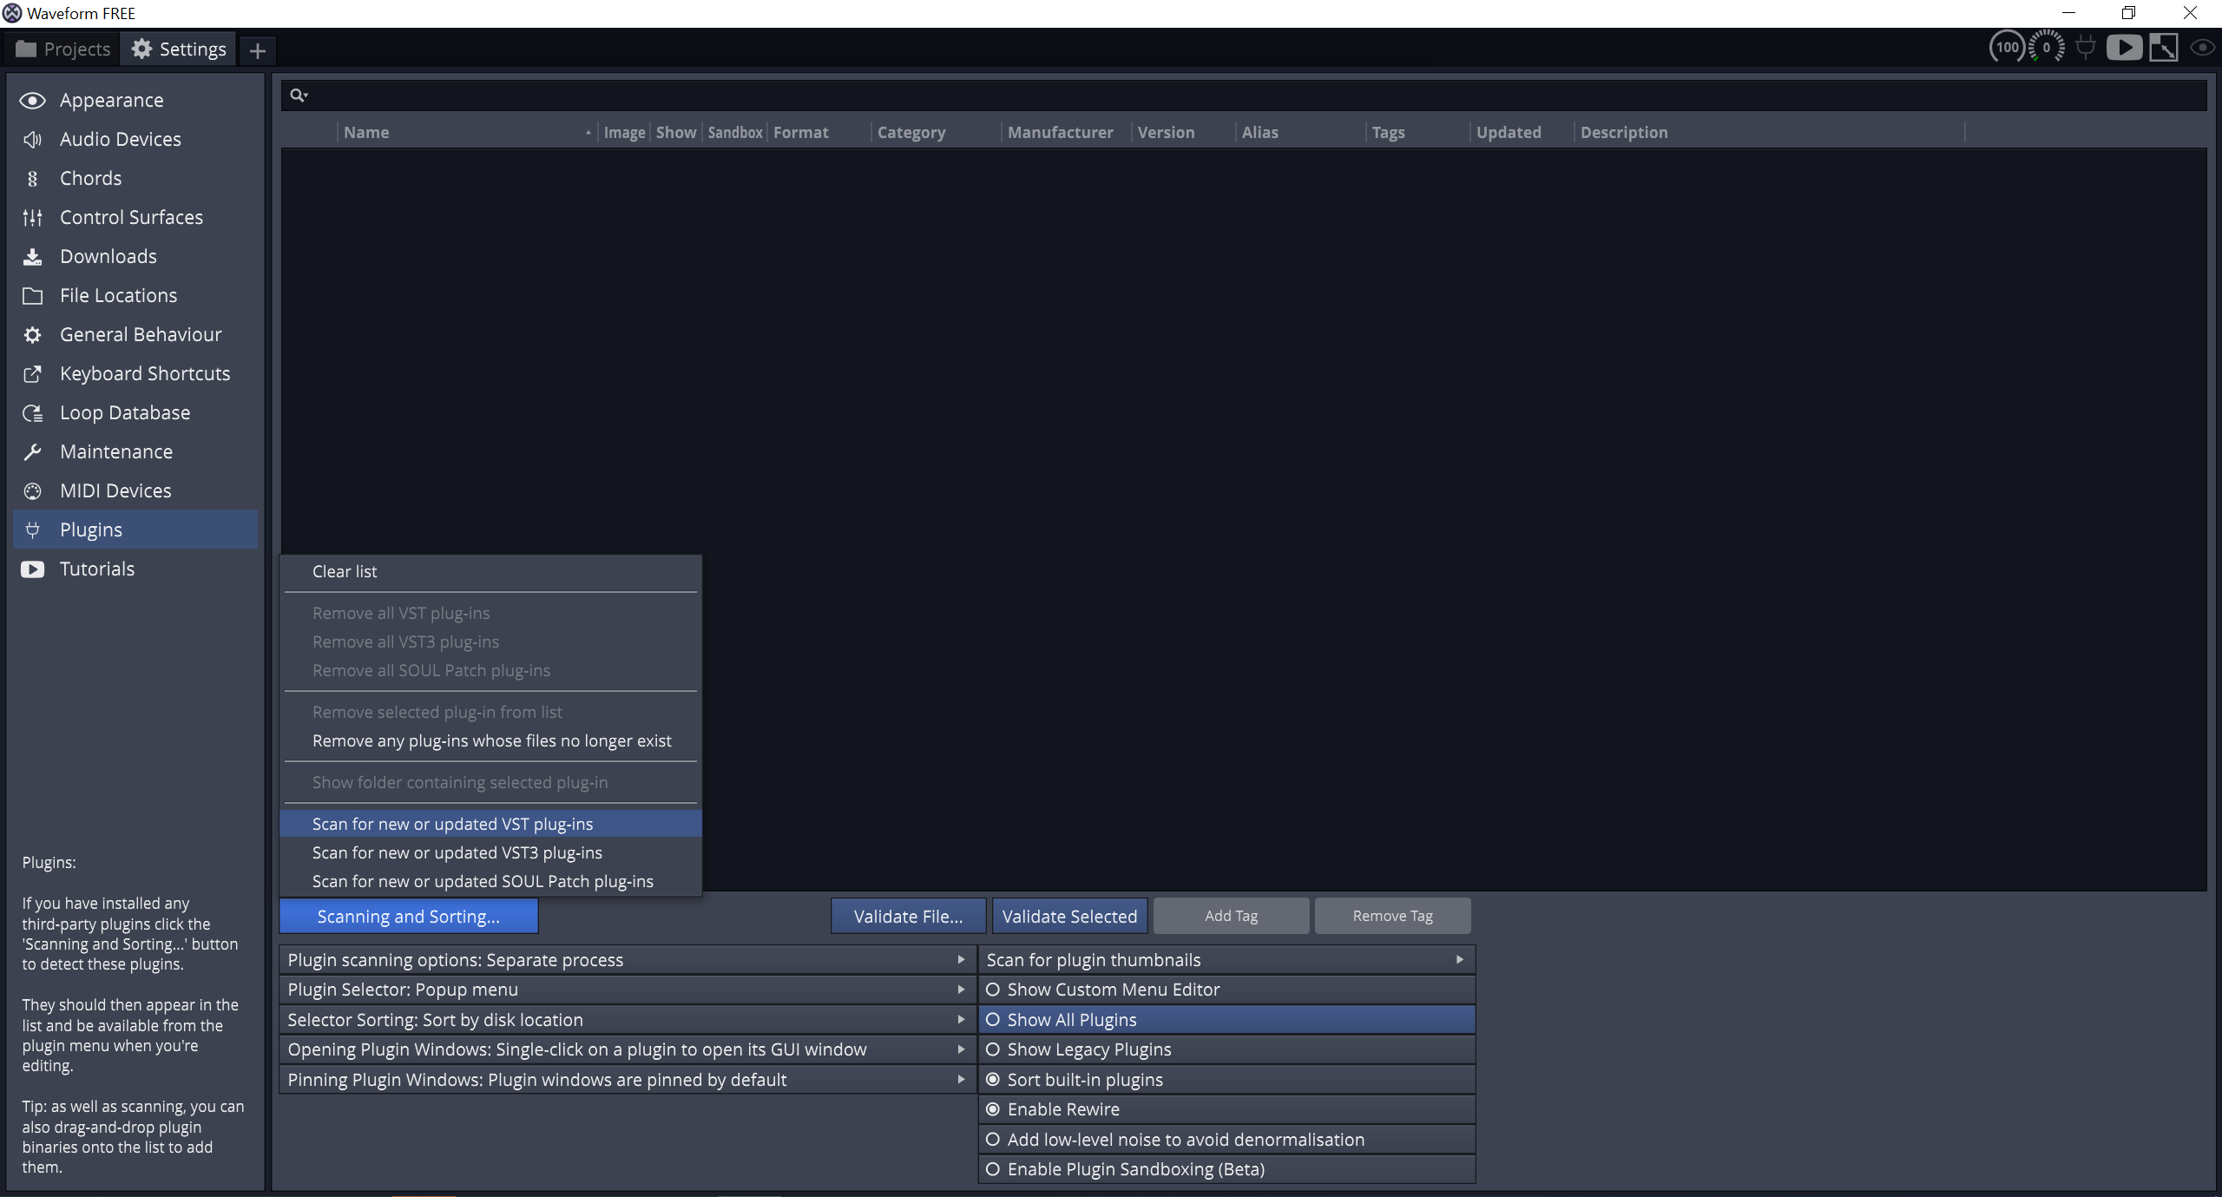Screen dimensions: 2222x1197
Task: Click the Appearance eye icon in sidebar
Action: point(32,101)
